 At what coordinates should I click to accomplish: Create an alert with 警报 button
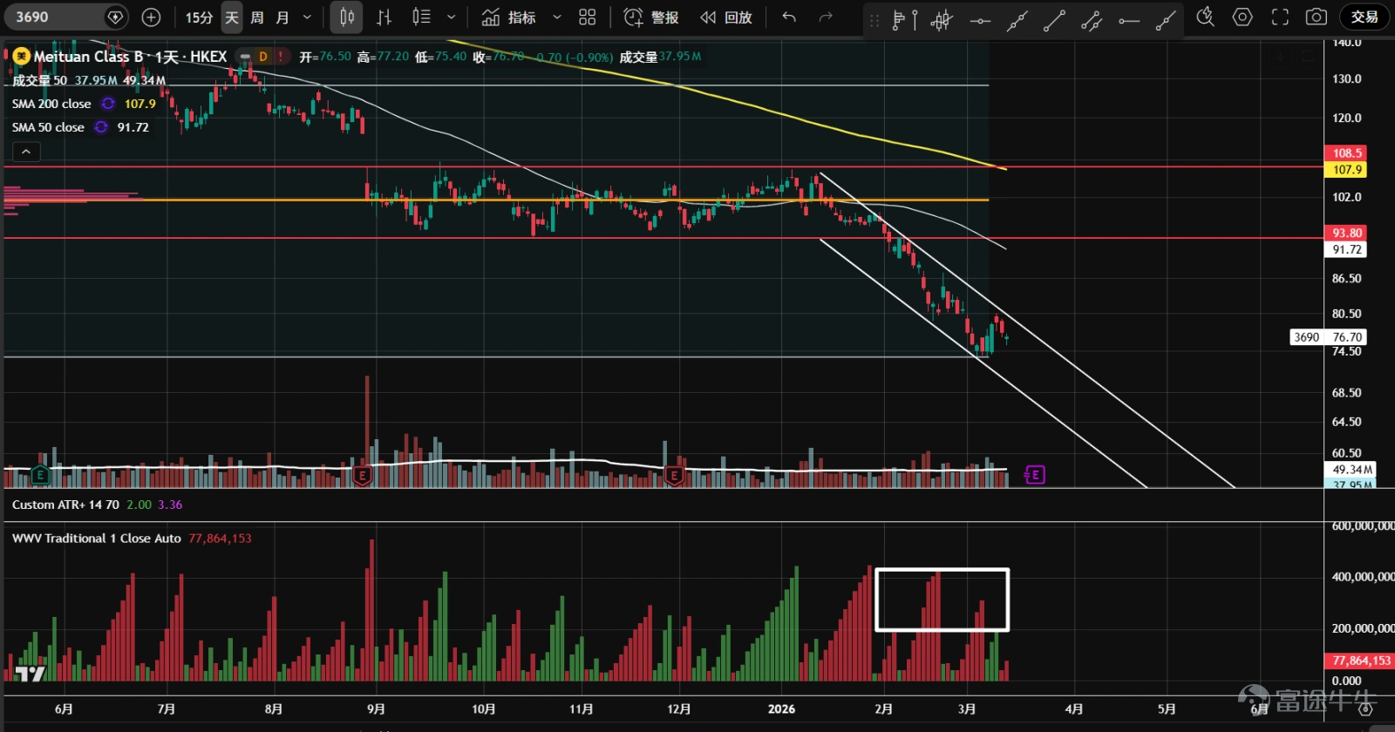[x=651, y=17]
